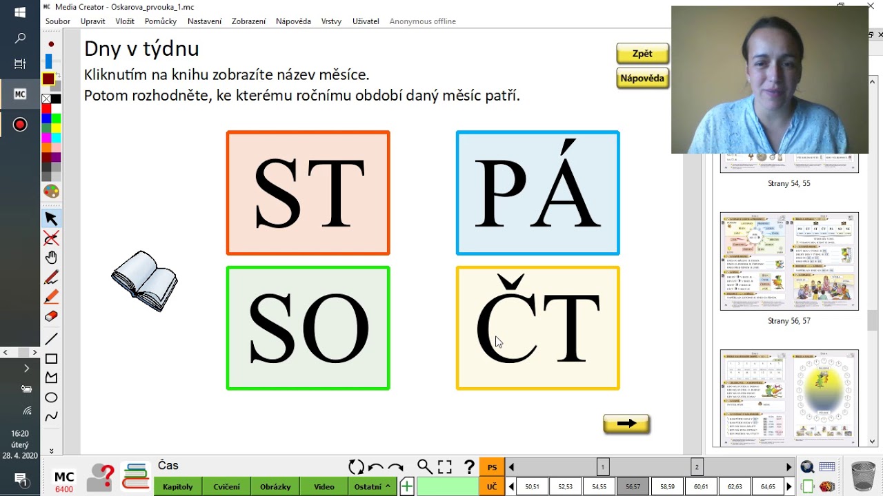Select the ellipse shape tool
Image resolution: width=883 pixels, height=496 pixels.
51,397
